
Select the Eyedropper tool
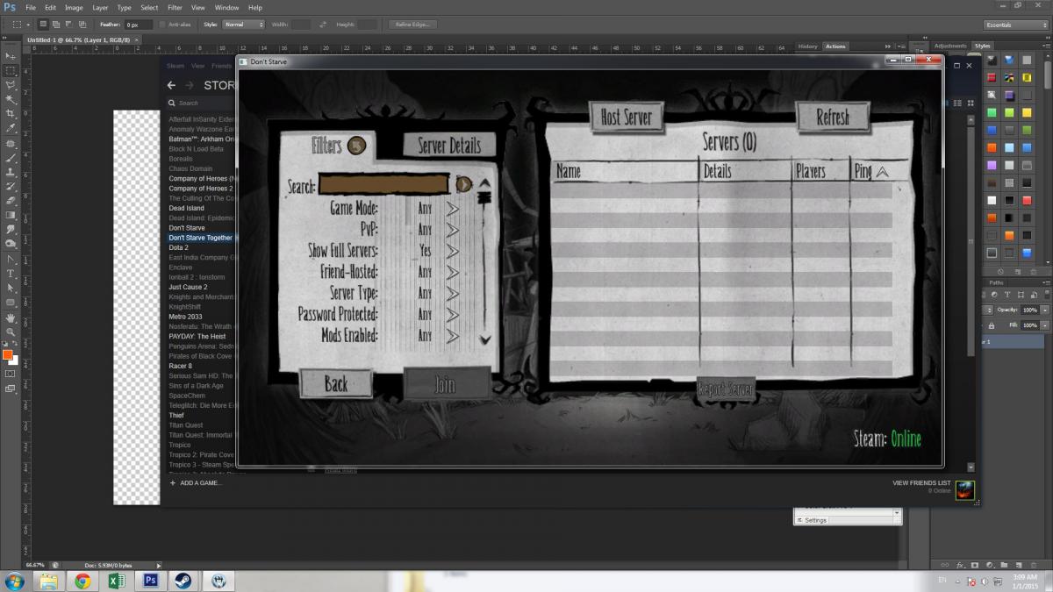(x=11, y=129)
